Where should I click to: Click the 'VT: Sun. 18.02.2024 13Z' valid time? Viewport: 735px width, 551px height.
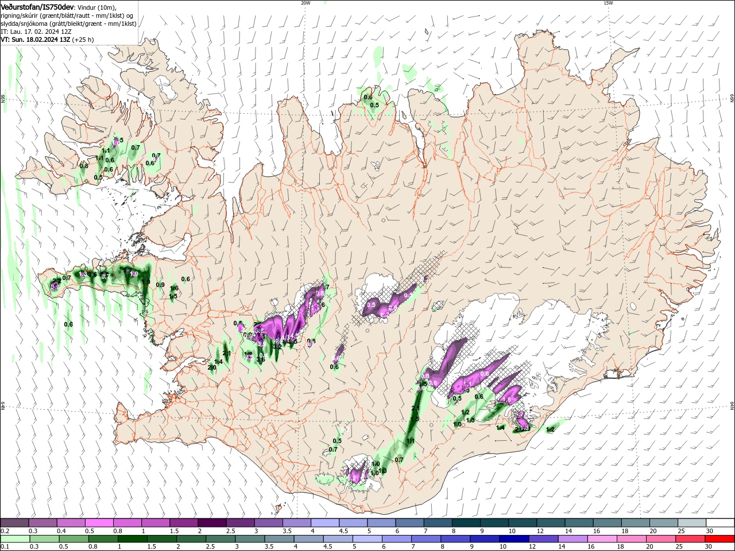[x=36, y=40]
